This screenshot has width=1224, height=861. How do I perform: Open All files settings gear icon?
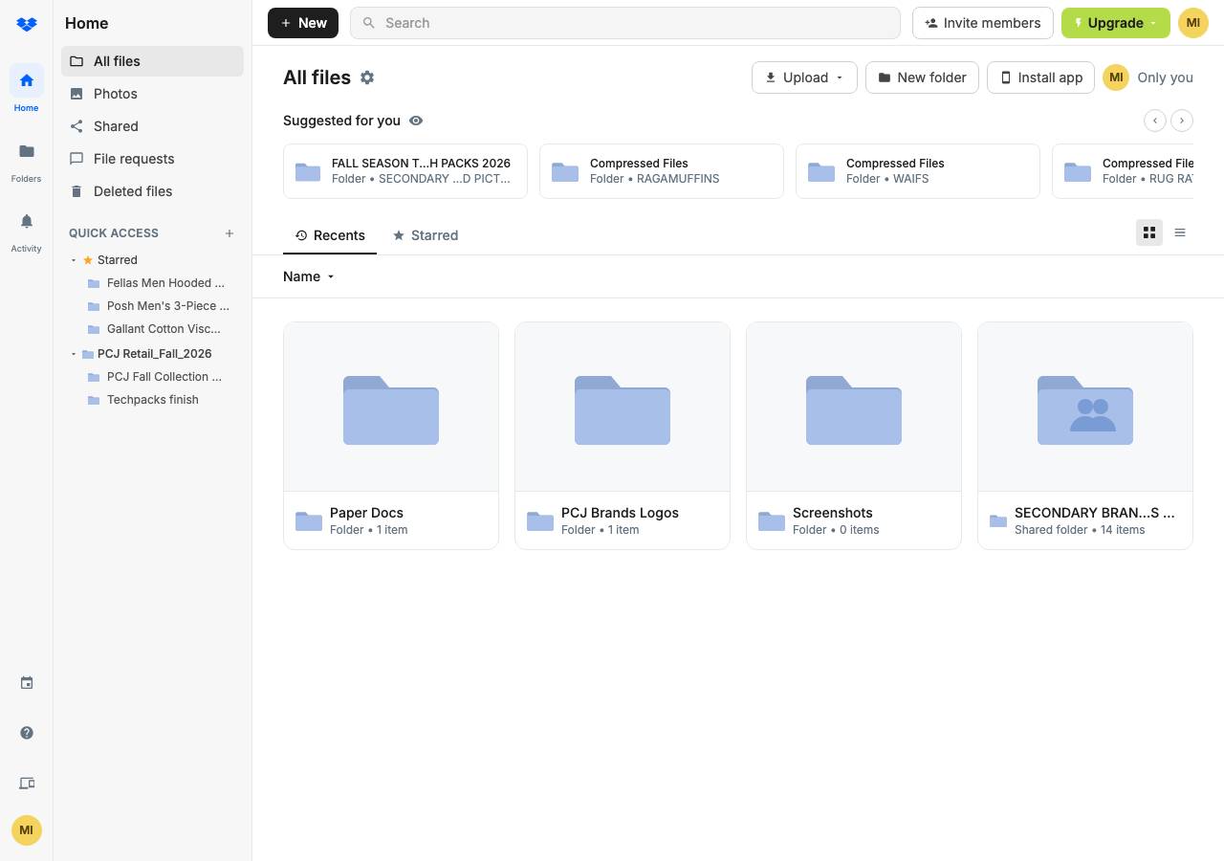(x=367, y=77)
